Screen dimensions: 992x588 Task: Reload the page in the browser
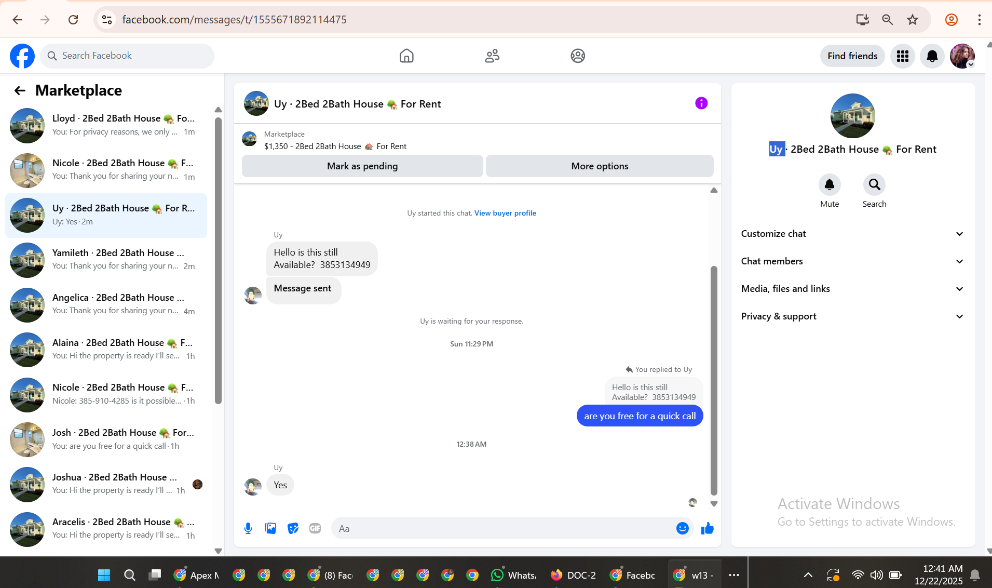[73, 20]
